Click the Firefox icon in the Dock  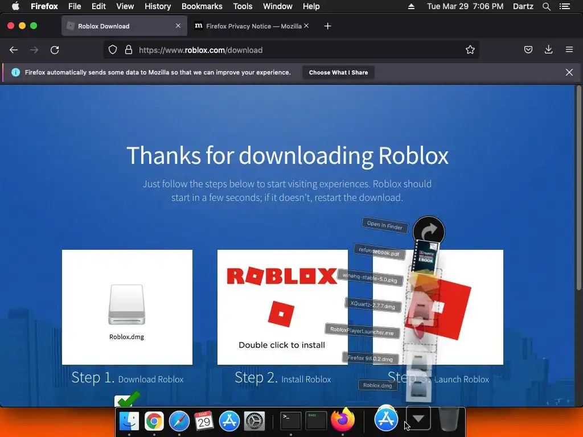pyautogui.click(x=342, y=420)
